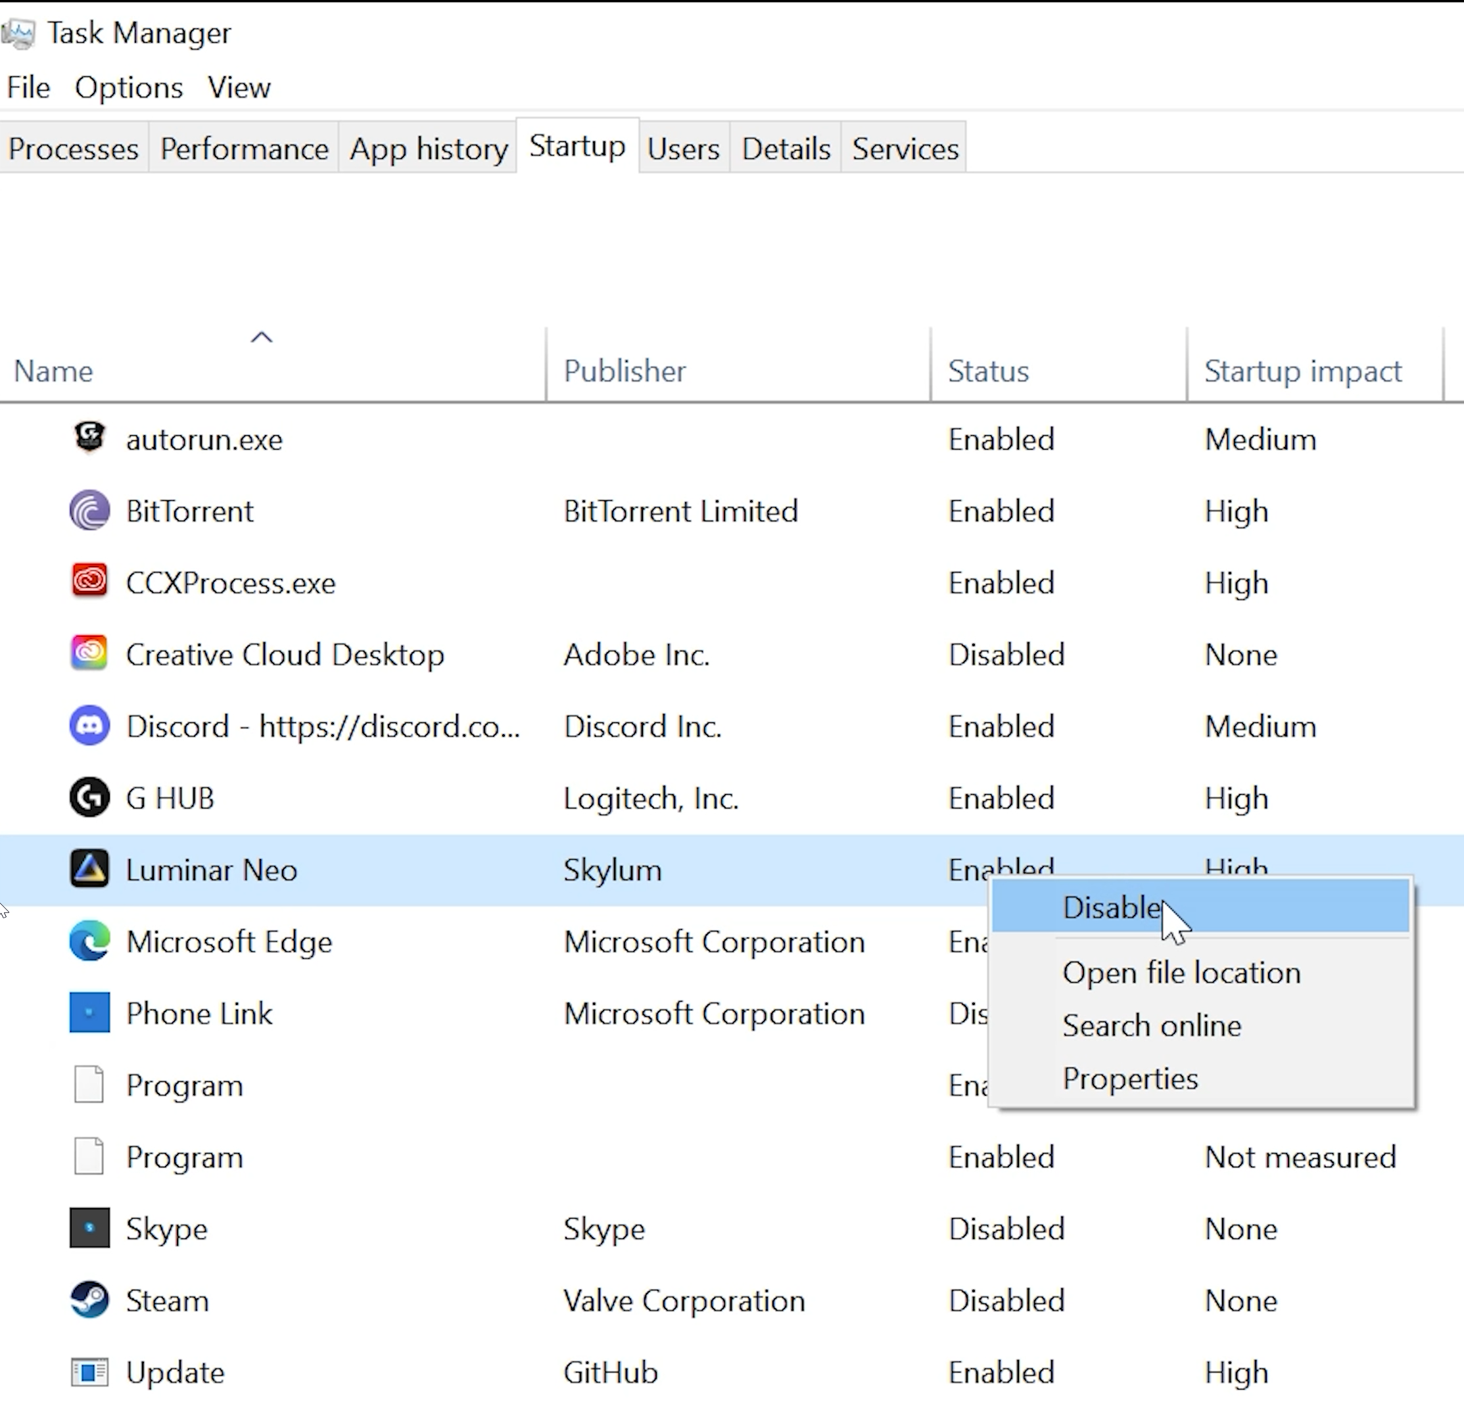
Task: Open the File menu
Action: click(28, 87)
